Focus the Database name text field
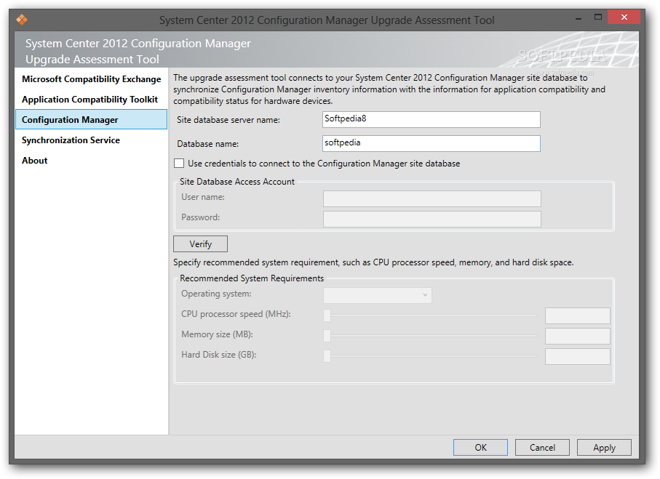Screen dimensions: 660x479 point(431,143)
